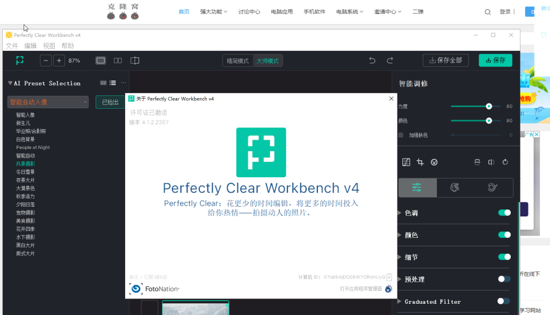Select the People at Night preset
The image size is (550, 315).
tap(33, 147)
